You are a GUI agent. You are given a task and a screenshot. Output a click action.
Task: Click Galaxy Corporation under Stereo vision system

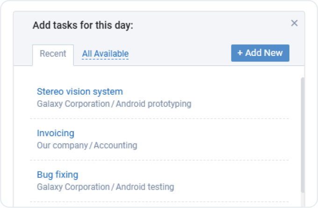coord(73,104)
